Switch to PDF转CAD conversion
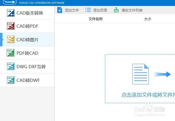175x121 pixels. coord(28,53)
